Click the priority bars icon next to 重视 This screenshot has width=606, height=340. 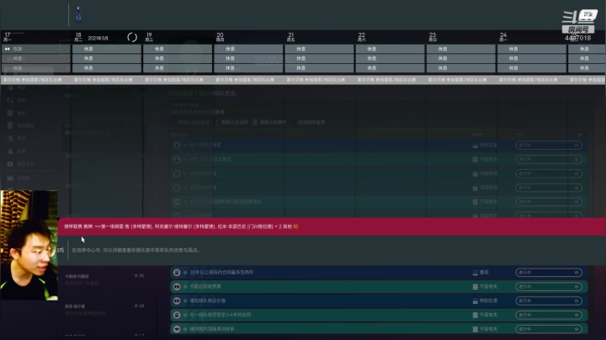475,273
